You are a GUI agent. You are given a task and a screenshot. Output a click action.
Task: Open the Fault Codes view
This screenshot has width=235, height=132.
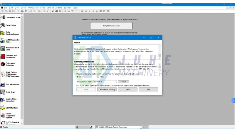8,25
